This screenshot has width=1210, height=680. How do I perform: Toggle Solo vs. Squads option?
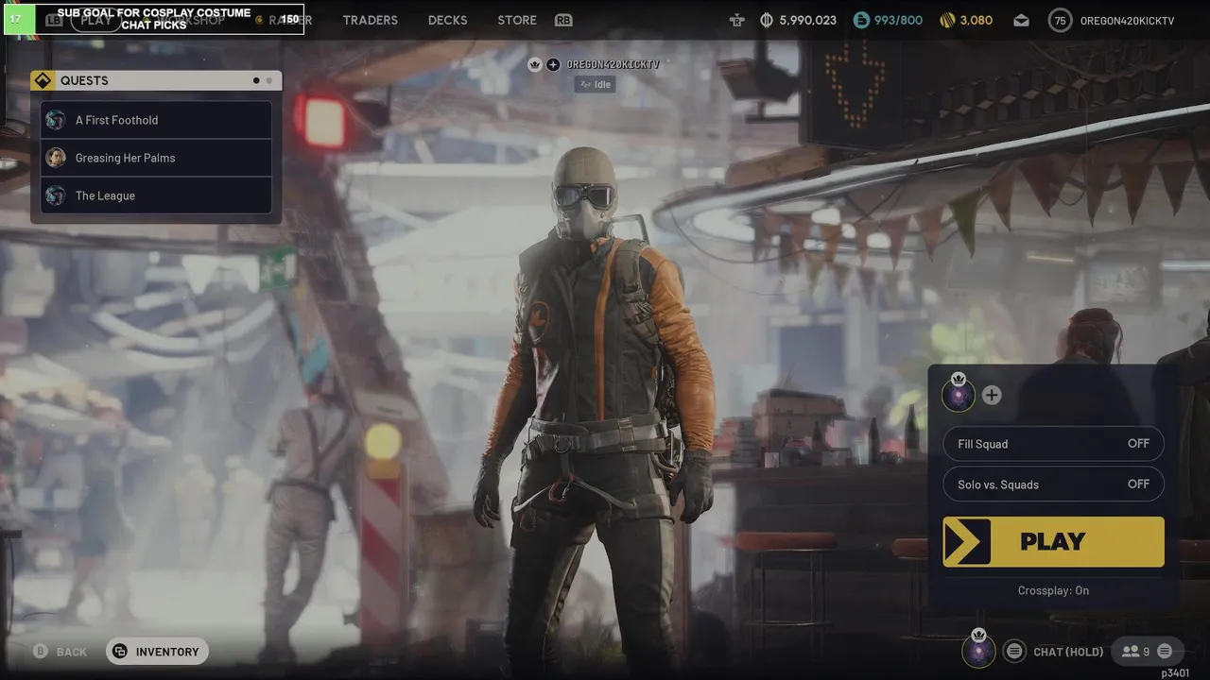pos(1053,484)
